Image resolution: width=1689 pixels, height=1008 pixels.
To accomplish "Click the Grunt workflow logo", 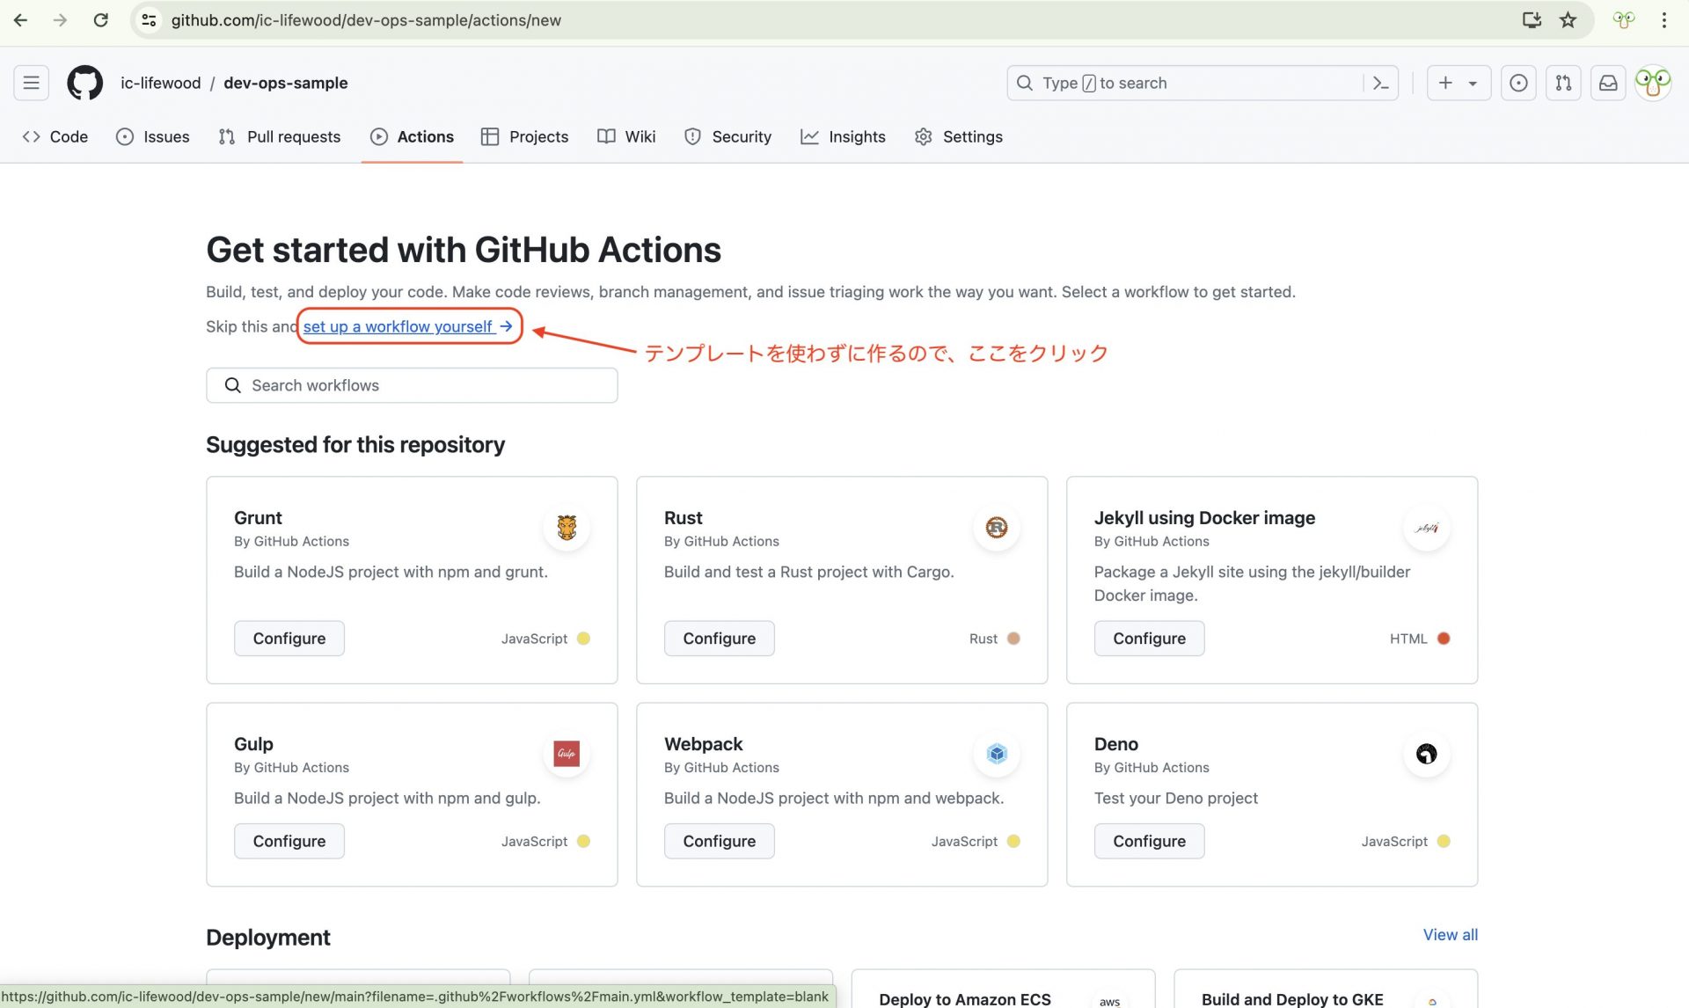I will tap(567, 527).
